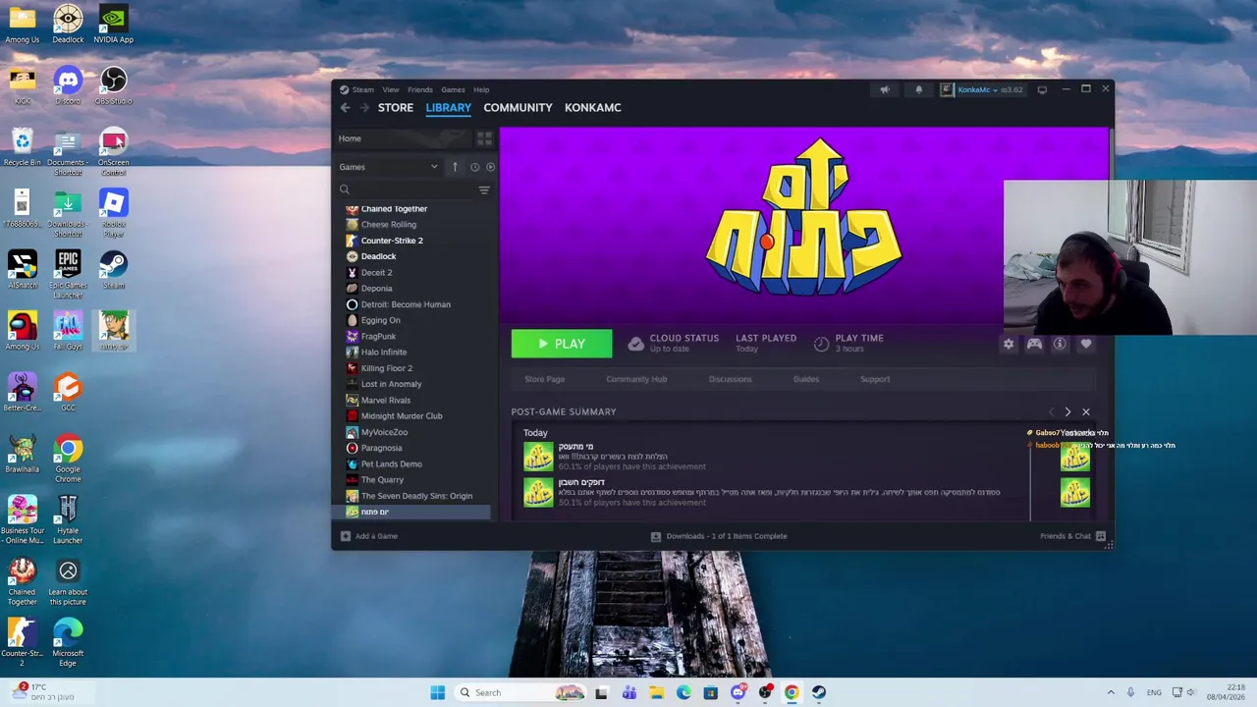
Task: Open the Friends menu
Action: coord(420,89)
